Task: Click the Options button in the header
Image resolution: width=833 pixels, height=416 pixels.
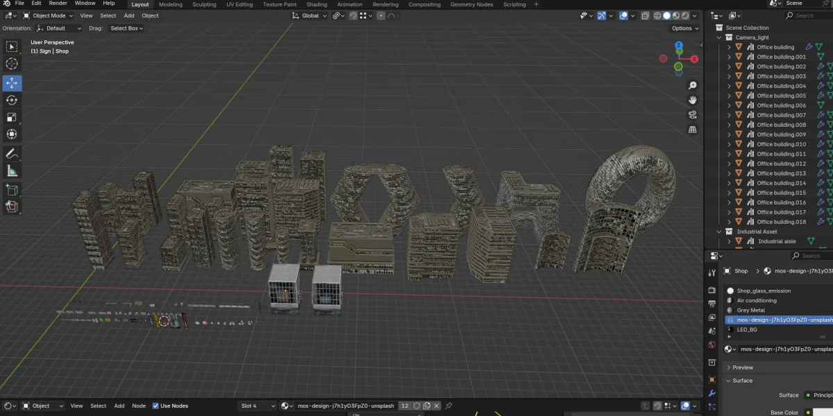Action: pyautogui.click(x=684, y=28)
